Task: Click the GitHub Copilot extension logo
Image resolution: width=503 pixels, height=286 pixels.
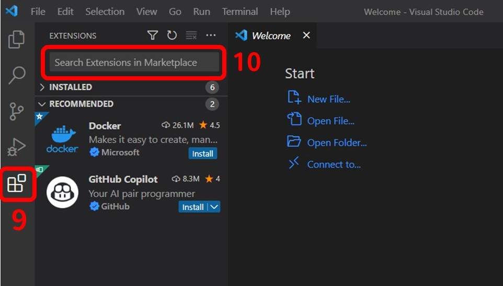Action: [x=63, y=192]
